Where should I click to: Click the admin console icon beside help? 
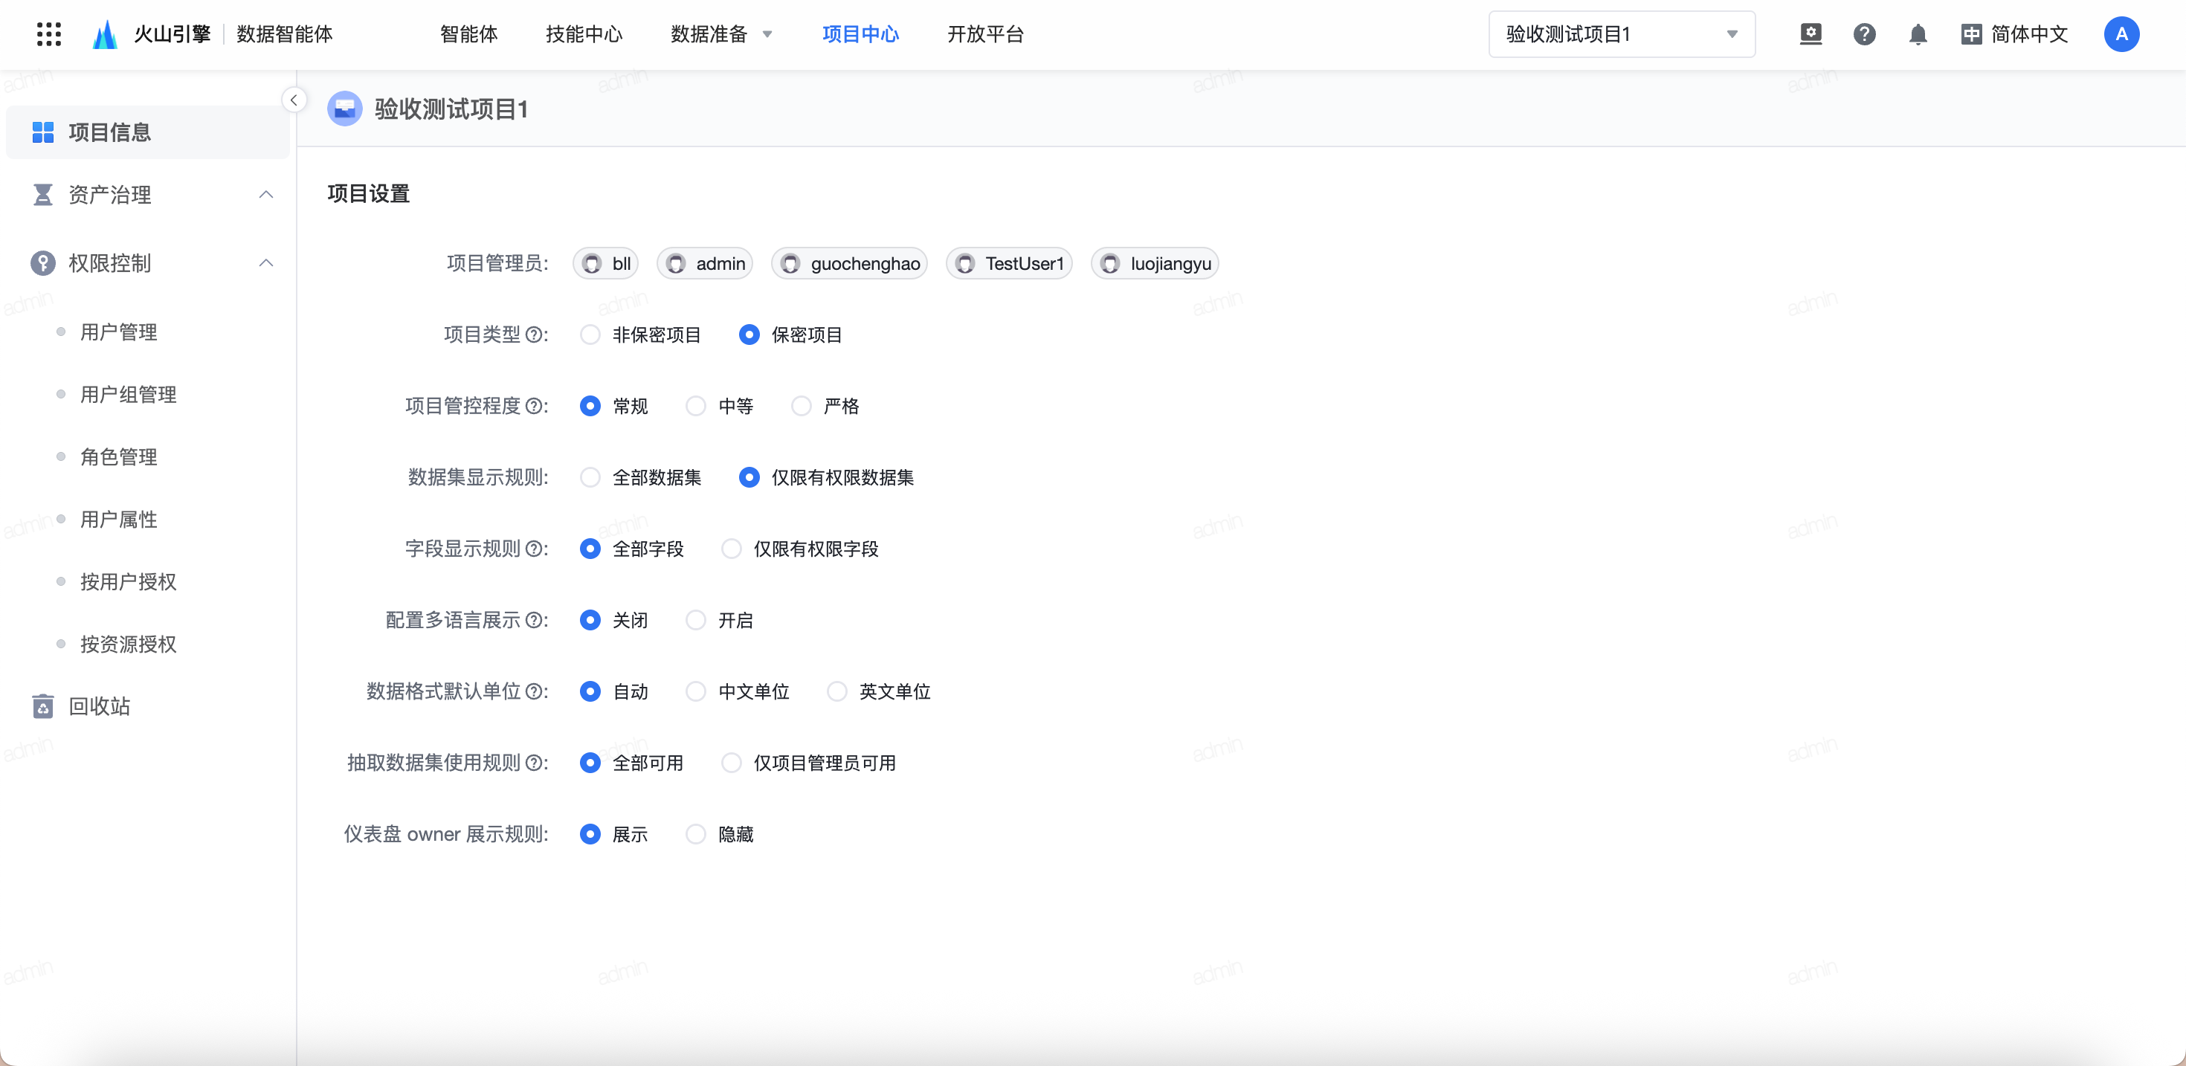[x=1810, y=34]
